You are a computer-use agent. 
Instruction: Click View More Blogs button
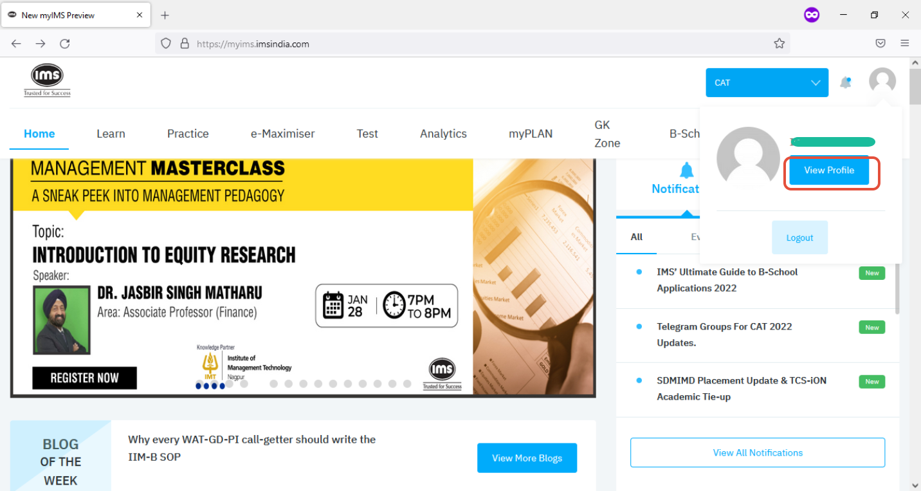point(527,458)
